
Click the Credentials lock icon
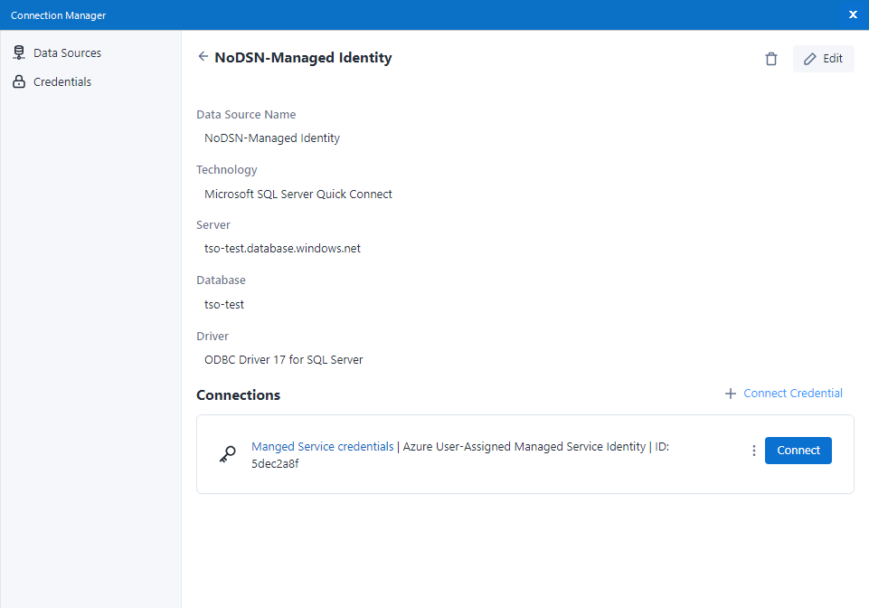coord(19,82)
